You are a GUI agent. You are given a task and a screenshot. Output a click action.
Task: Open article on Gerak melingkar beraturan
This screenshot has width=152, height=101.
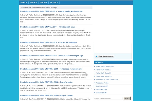click(52, 11)
